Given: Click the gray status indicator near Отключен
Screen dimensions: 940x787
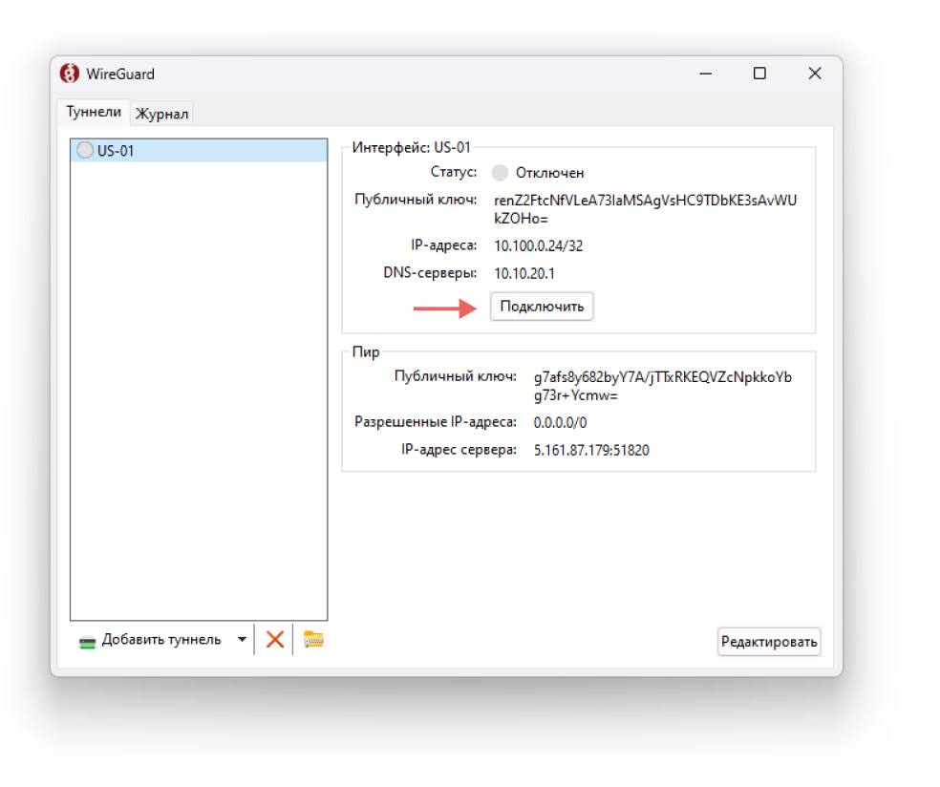Looking at the screenshot, I should pyautogui.click(x=500, y=173).
